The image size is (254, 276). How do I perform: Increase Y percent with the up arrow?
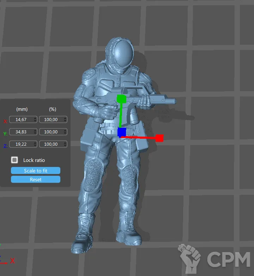(x=65, y=131)
